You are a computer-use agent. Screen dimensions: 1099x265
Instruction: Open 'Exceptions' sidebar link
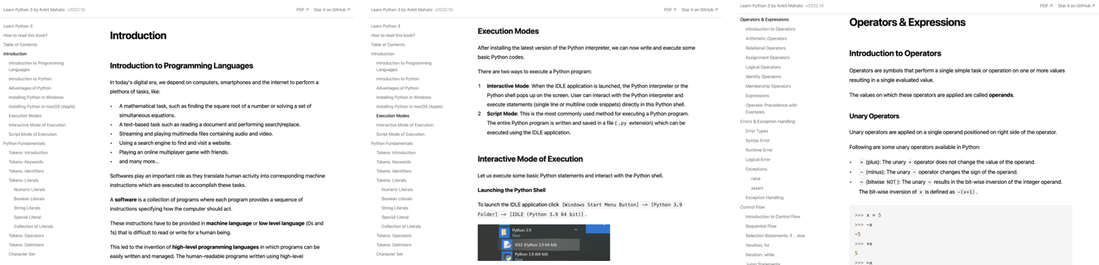pyautogui.click(x=757, y=169)
